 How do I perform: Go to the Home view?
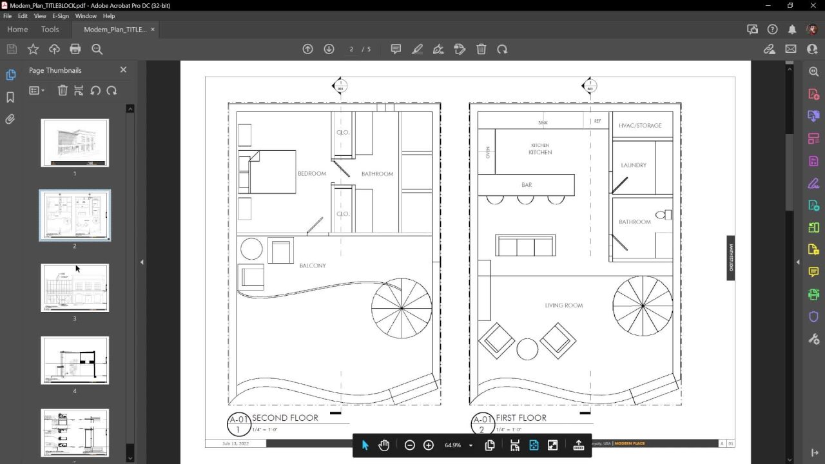click(17, 30)
